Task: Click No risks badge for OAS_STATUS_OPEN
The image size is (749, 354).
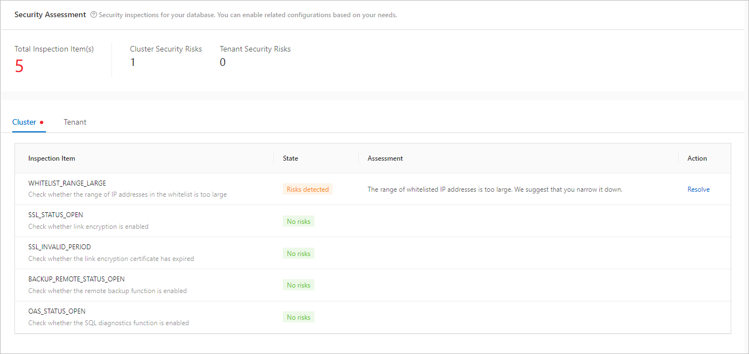Action: pyautogui.click(x=298, y=317)
